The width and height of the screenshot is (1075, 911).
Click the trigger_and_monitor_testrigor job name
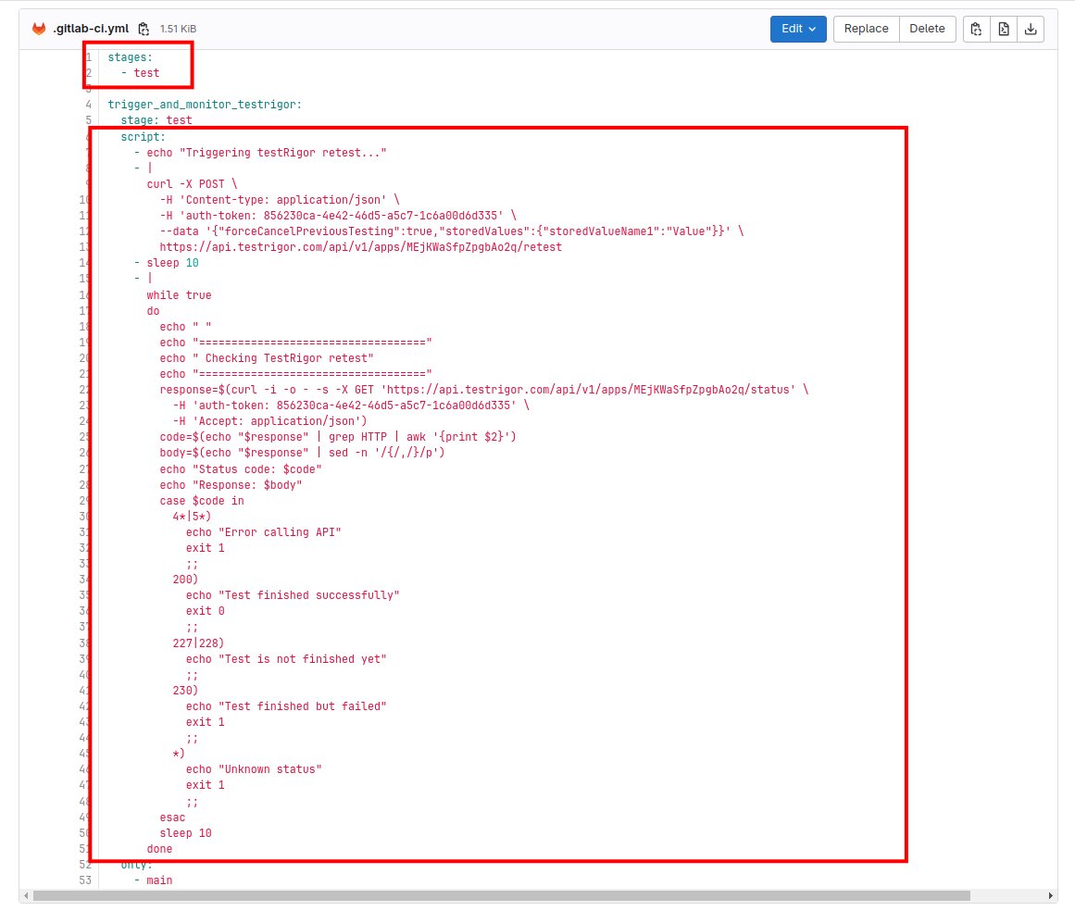(x=205, y=105)
